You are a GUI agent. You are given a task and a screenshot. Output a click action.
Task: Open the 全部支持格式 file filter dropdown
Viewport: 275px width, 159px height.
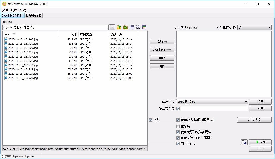point(75,149)
